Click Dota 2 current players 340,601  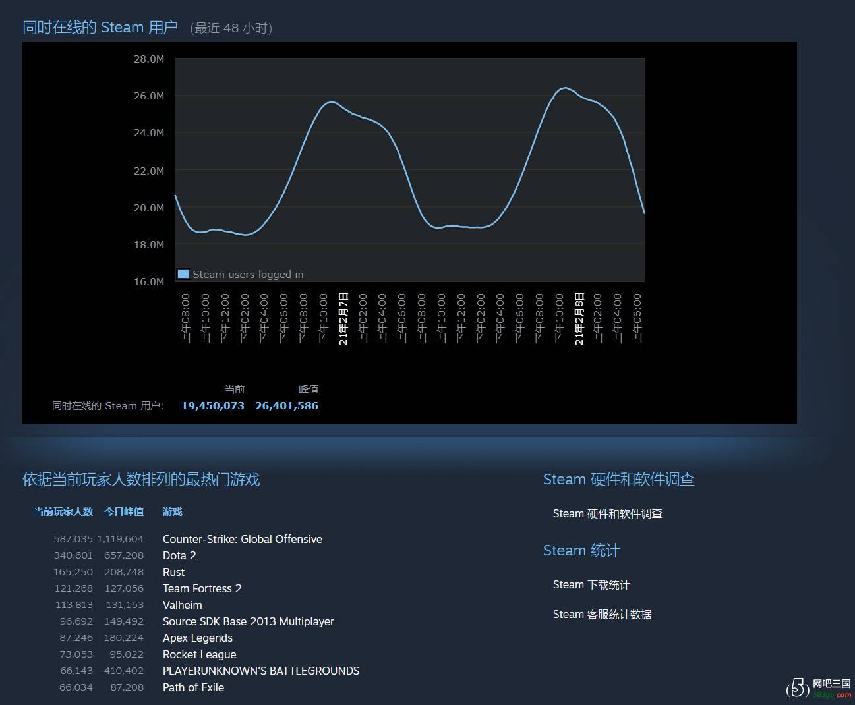click(x=73, y=555)
